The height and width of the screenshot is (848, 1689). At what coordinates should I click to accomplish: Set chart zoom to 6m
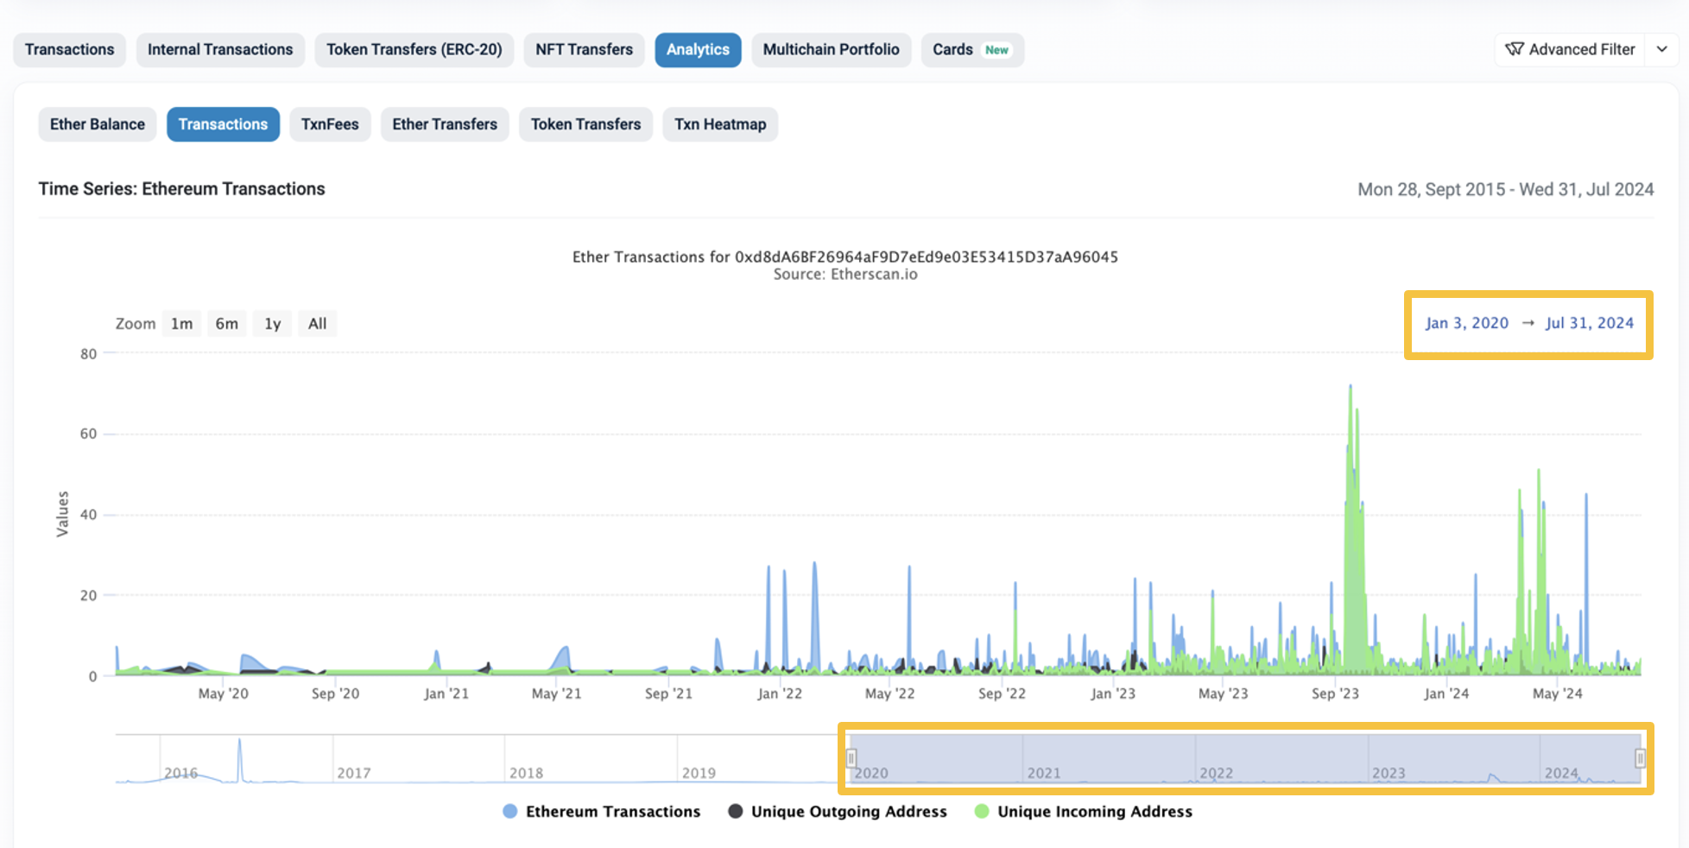click(x=226, y=324)
